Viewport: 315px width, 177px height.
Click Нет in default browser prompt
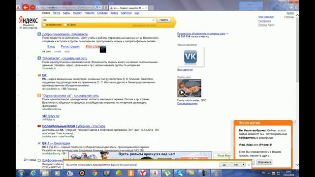point(236,165)
